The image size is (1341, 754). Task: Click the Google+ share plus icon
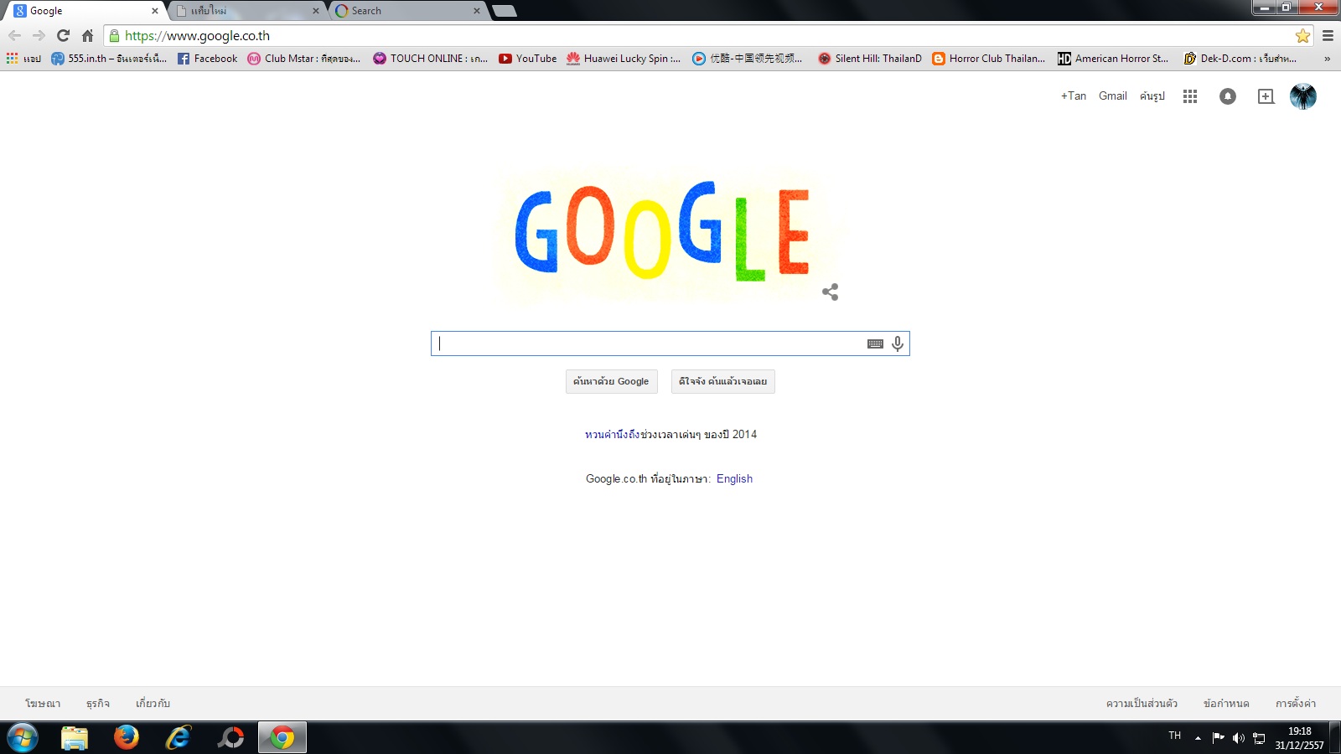[x=1266, y=96]
